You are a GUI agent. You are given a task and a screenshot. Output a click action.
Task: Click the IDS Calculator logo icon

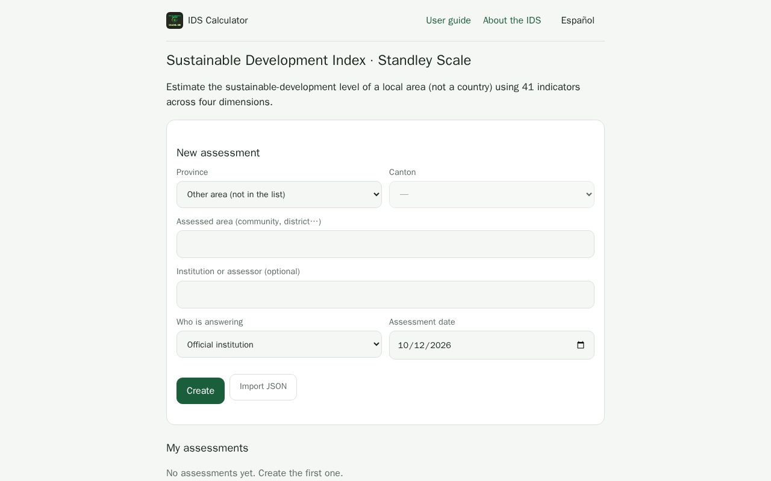(x=175, y=20)
